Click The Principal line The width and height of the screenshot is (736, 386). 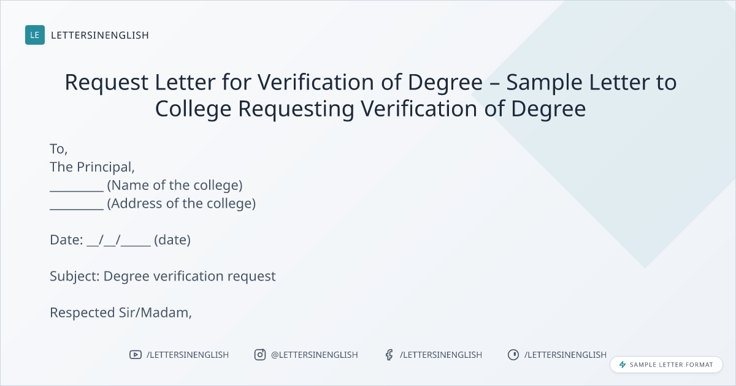[x=92, y=167]
